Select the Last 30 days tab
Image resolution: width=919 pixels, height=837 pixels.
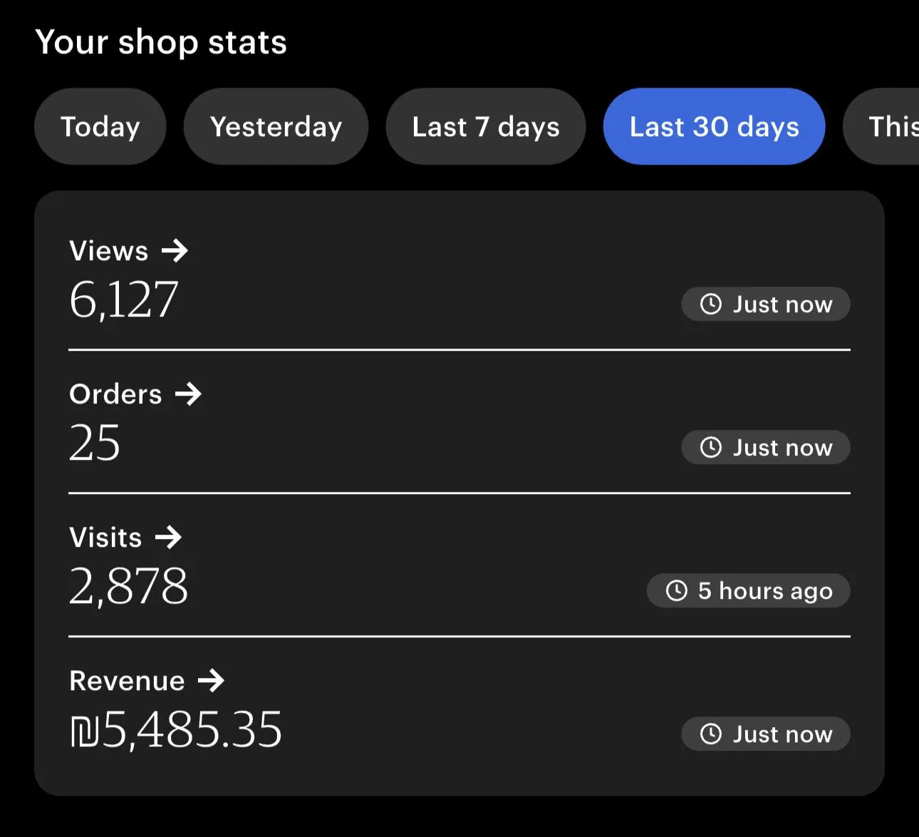click(714, 127)
